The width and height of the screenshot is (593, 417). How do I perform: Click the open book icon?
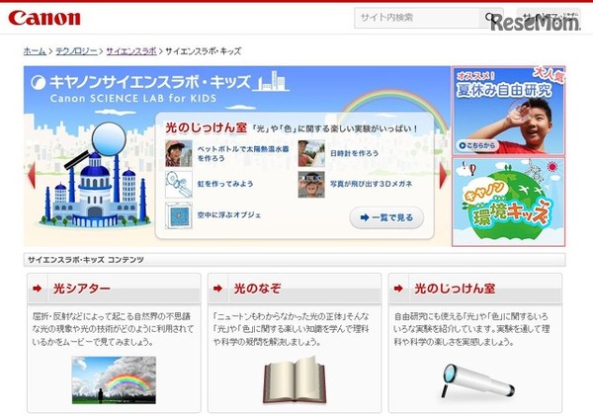click(295, 380)
